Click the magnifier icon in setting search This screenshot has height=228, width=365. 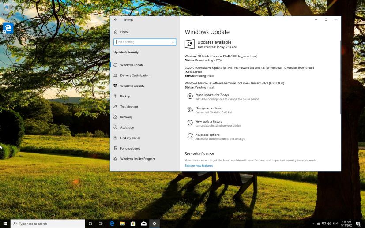pyautogui.click(x=173, y=42)
